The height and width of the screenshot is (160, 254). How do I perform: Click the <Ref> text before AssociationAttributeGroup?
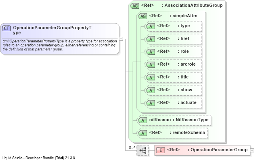click(x=147, y=5)
